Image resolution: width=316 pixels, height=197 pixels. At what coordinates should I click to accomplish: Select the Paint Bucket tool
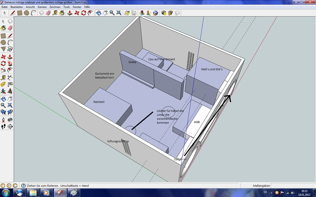(62, 13)
